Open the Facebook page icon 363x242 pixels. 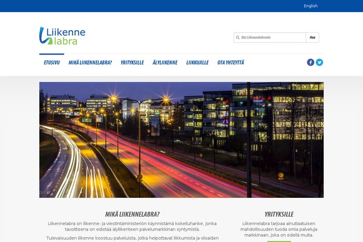pyautogui.click(x=310, y=62)
